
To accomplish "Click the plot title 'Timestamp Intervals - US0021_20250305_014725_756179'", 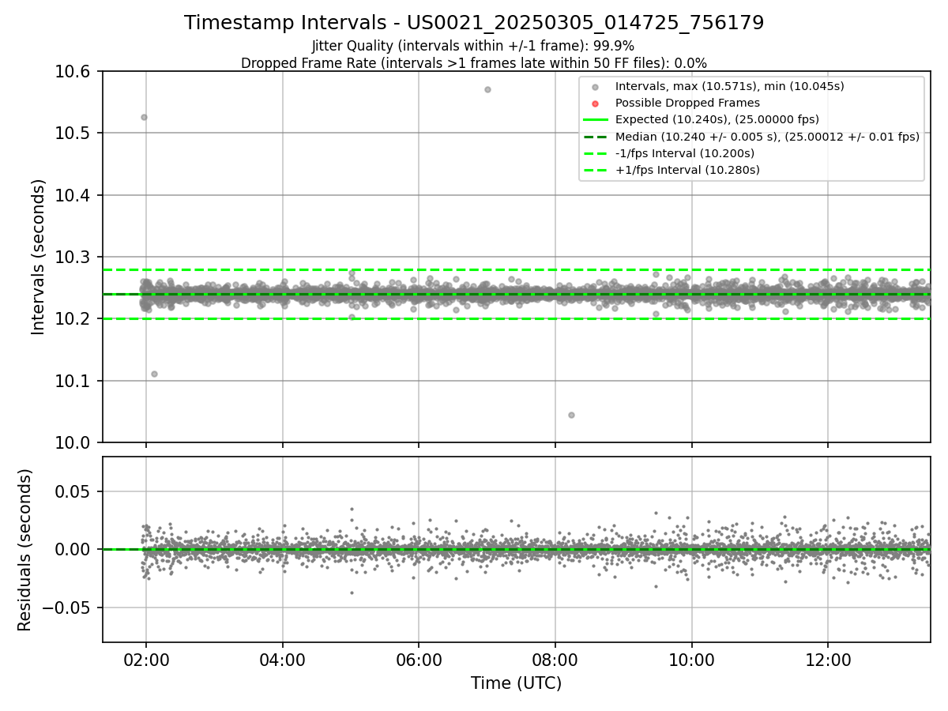I will tap(474, 23).
